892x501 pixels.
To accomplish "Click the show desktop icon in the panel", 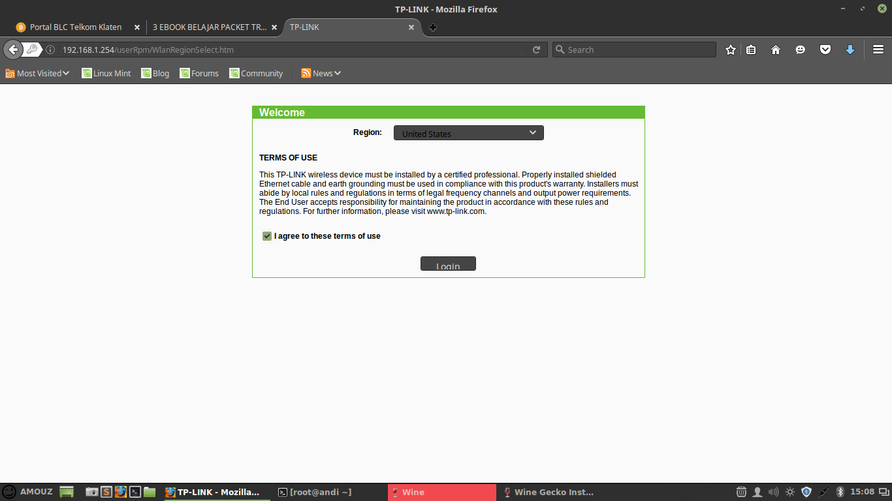I will pyautogui.click(x=67, y=492).
